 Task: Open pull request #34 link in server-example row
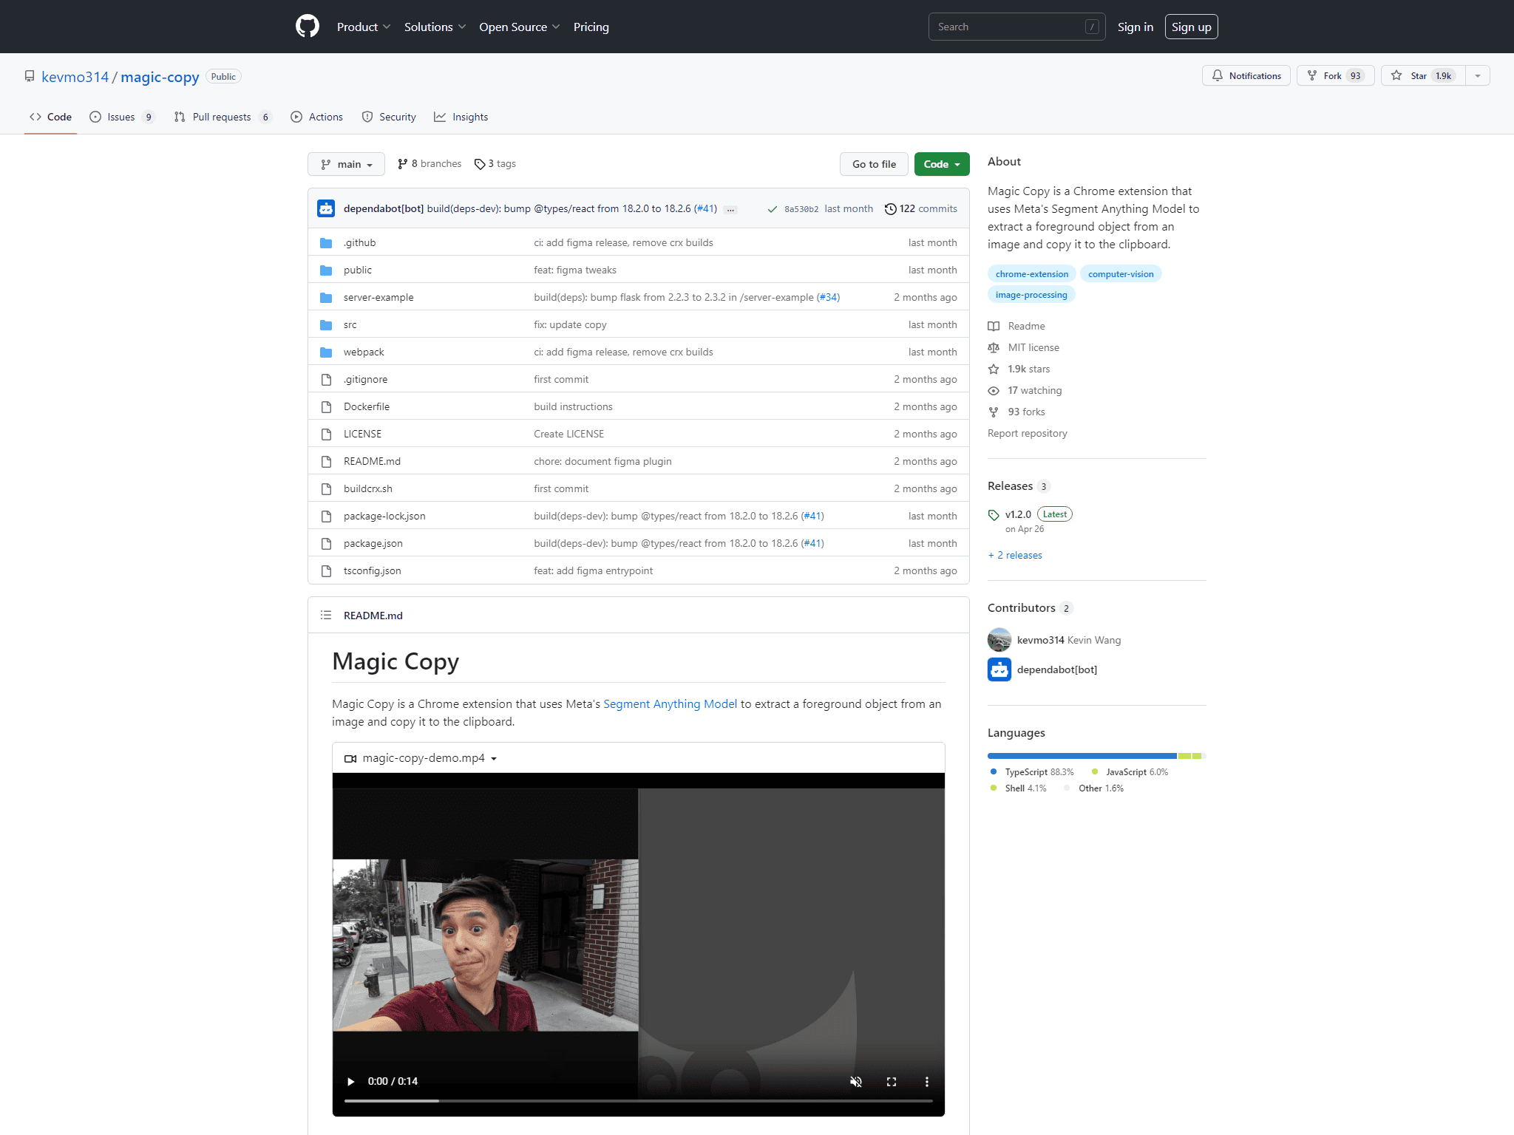(829, 297)
